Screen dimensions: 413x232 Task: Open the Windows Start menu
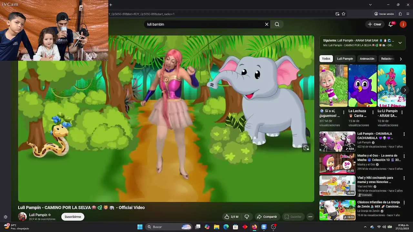click(140, 227)
